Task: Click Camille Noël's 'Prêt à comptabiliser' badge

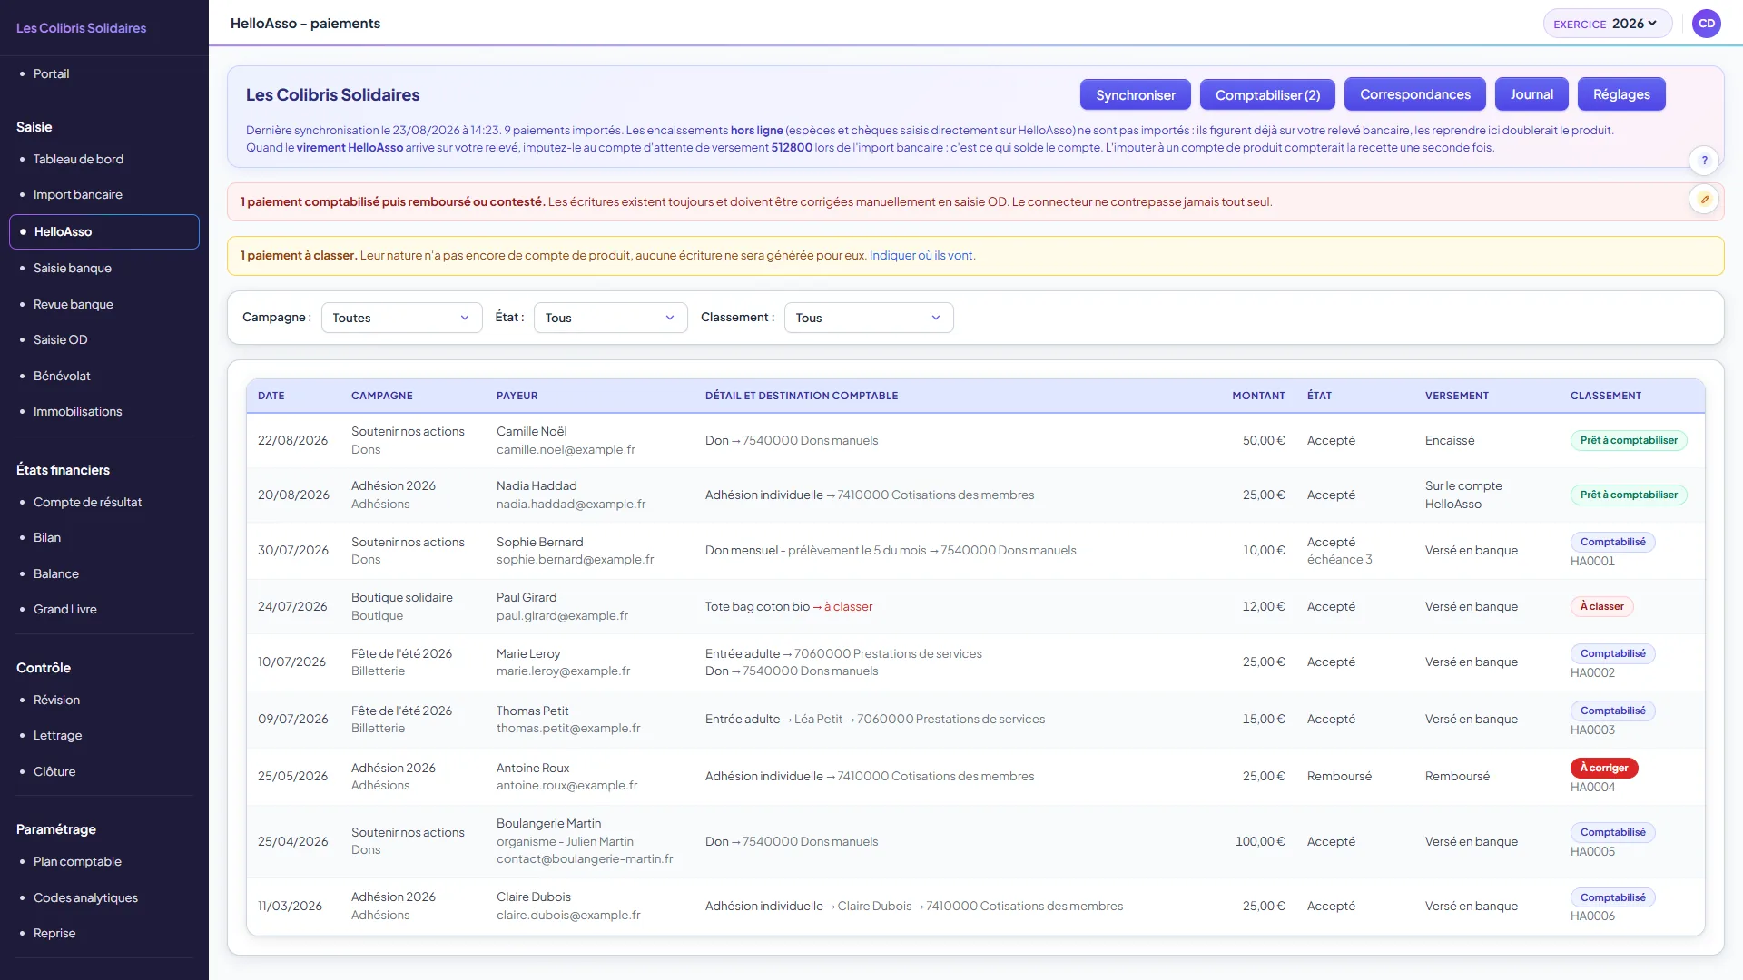Action: (1629, 440)
